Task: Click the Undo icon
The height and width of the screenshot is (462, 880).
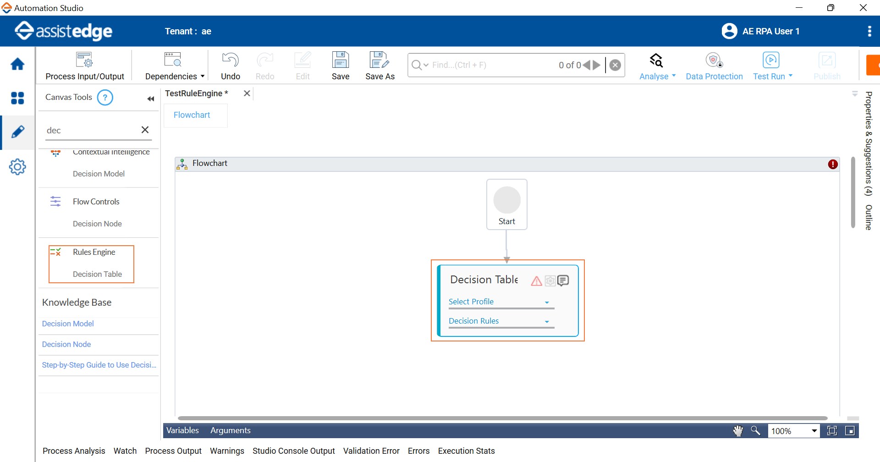Action: tap(230, 60)
